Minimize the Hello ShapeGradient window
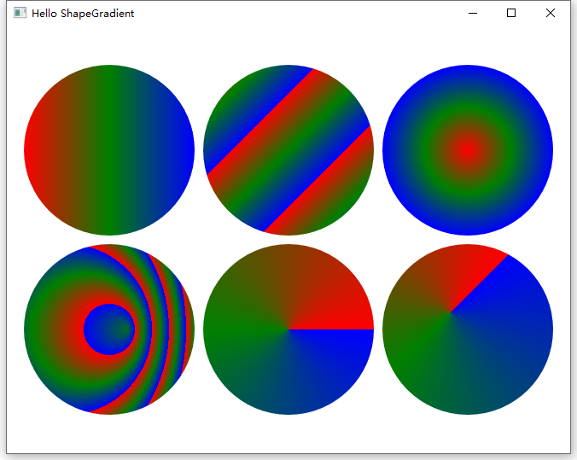The width and height of the screenshot is (577, 460). tap(473, 14)
